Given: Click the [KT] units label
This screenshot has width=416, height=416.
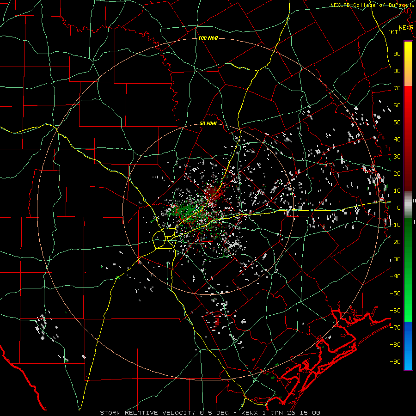Looking at the screenshot, I should pyautogui.click(x=395, y=32).
